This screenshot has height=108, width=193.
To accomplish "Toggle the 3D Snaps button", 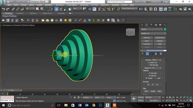I will [x=100, y=9].
